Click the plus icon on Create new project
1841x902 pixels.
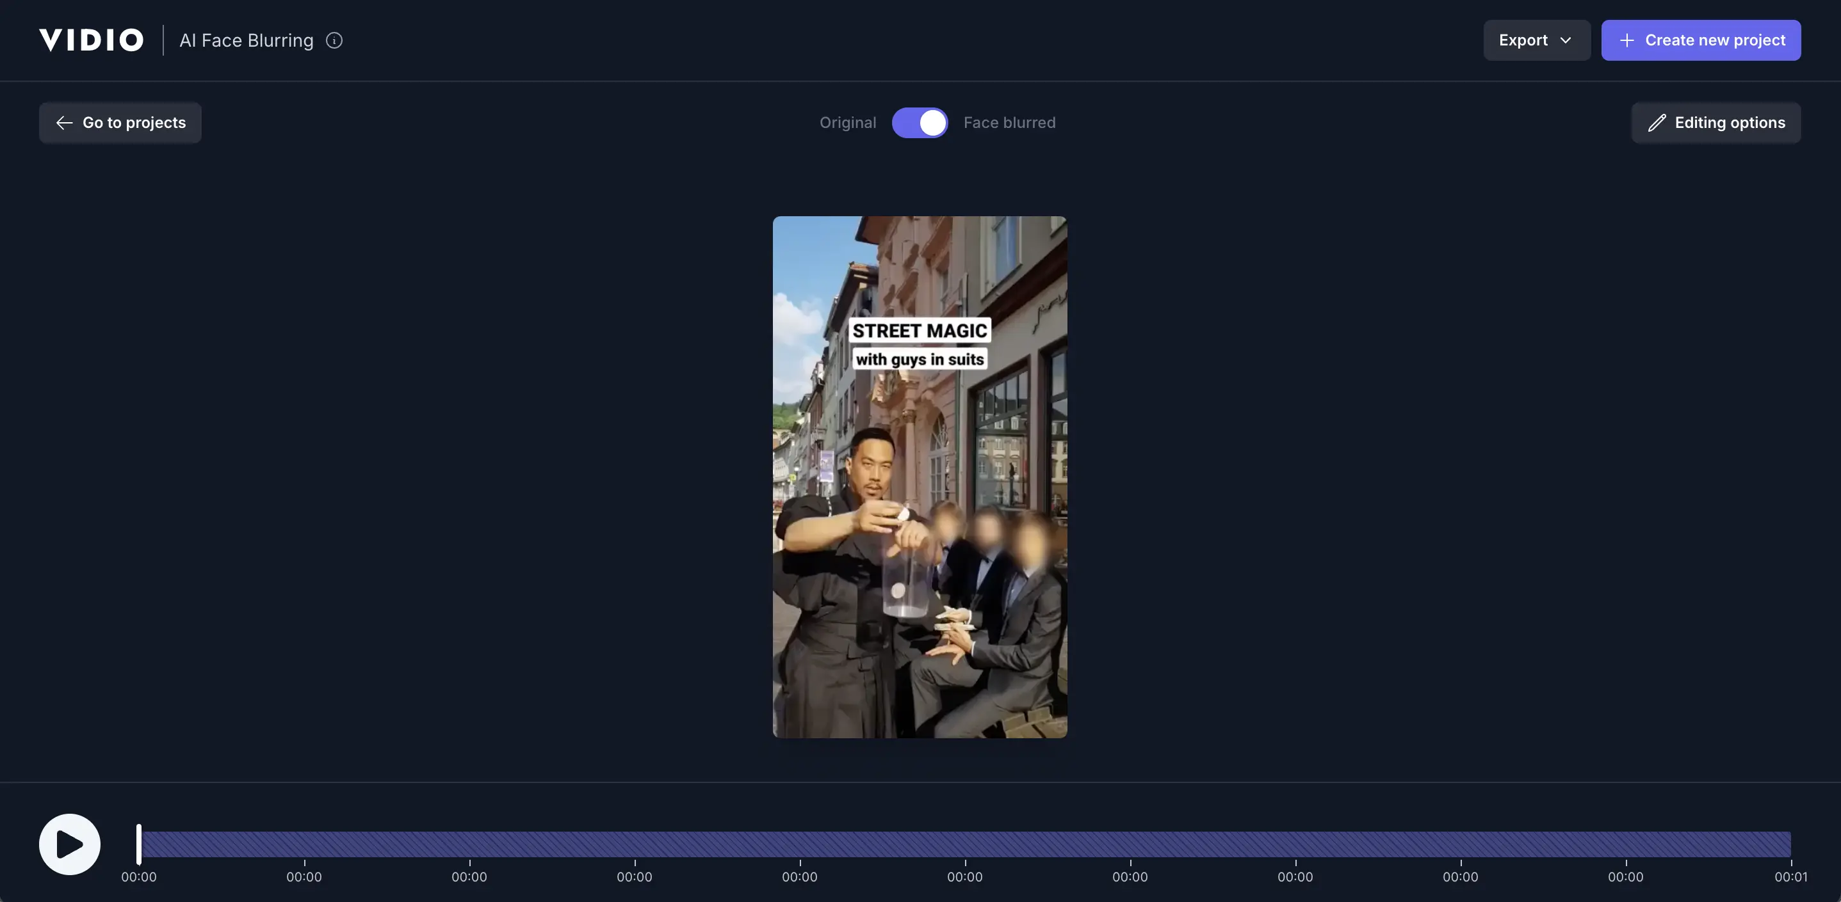(x=1627, y=40)
